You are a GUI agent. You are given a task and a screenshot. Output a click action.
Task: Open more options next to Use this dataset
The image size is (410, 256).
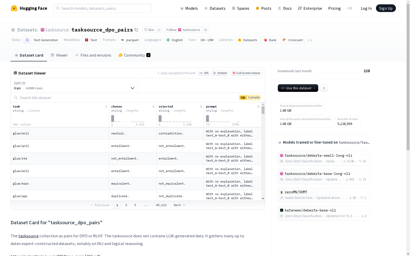324,88
